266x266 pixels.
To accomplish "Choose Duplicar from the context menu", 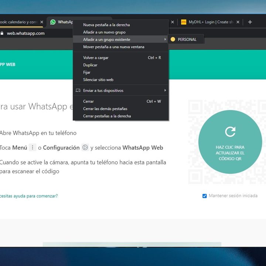I will [x=120, y=65].
